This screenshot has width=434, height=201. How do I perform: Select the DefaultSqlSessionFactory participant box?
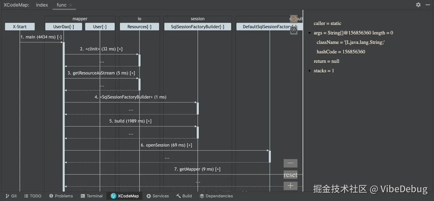(269, 27)
